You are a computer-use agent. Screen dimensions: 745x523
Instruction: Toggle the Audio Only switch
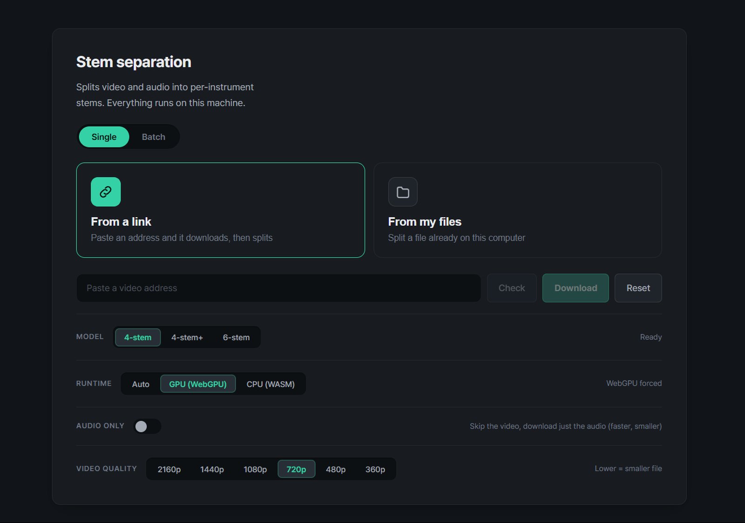[147, 426]
